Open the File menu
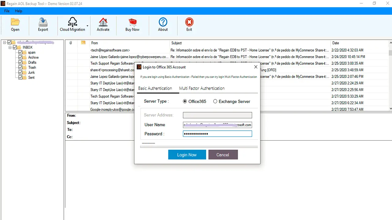The height and width of the screenshot is (220, 392). pyautogui.click(x=7, y=11)
